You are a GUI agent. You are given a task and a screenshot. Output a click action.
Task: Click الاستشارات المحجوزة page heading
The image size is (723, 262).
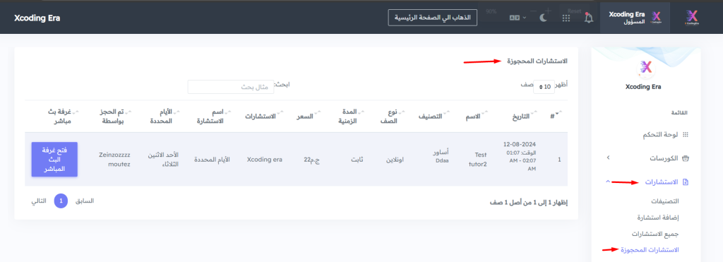(537, 61)
